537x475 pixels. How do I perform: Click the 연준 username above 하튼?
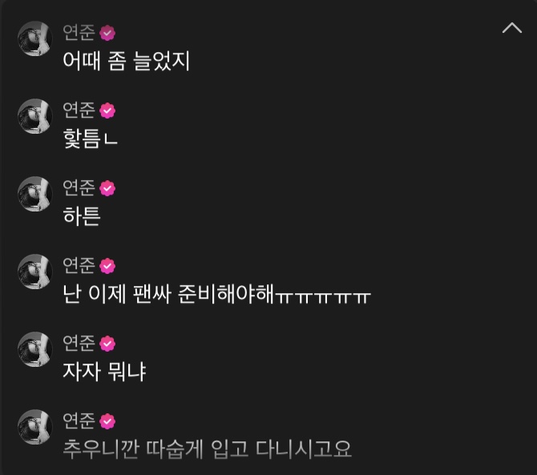[x=79, y=187]
